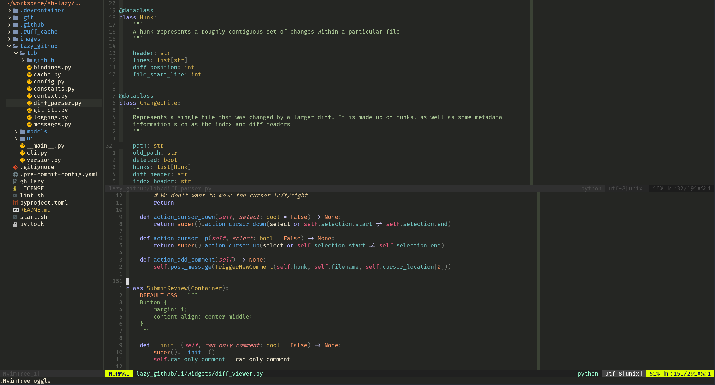Collapse the lib folder chevron
This screenshot has width=715, height=385.
tap(16, 53)
